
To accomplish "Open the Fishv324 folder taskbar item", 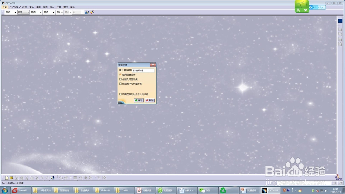I will (103, 190).
